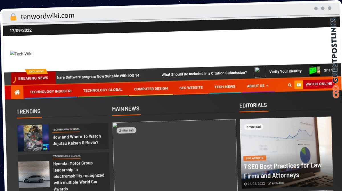Click the padlock icon in the address bar

pos(13,17)
